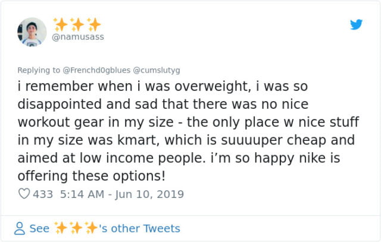Open the author's profile picture
The image size is (381, 242).
(x=32, y=32)
